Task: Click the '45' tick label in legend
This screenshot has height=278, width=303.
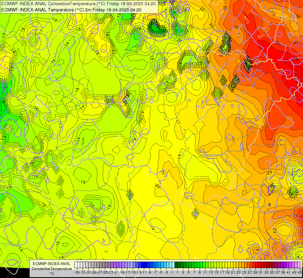Action: (300, 272)
